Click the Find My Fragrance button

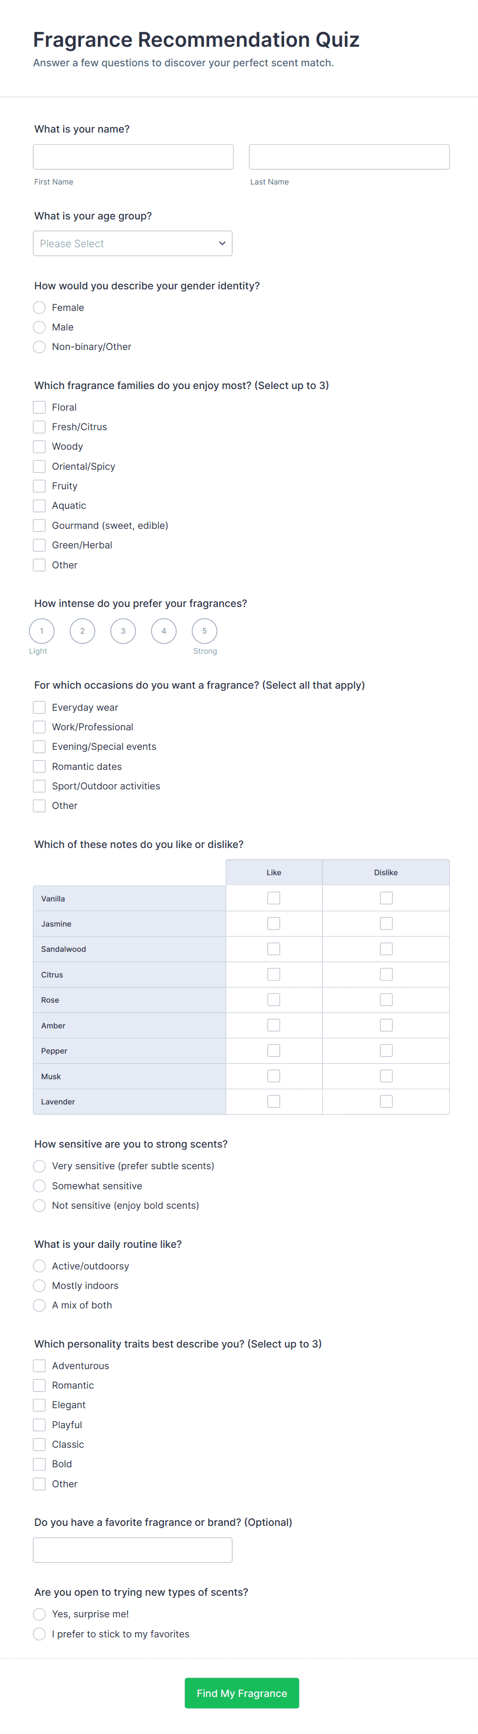pos(242,1693)
